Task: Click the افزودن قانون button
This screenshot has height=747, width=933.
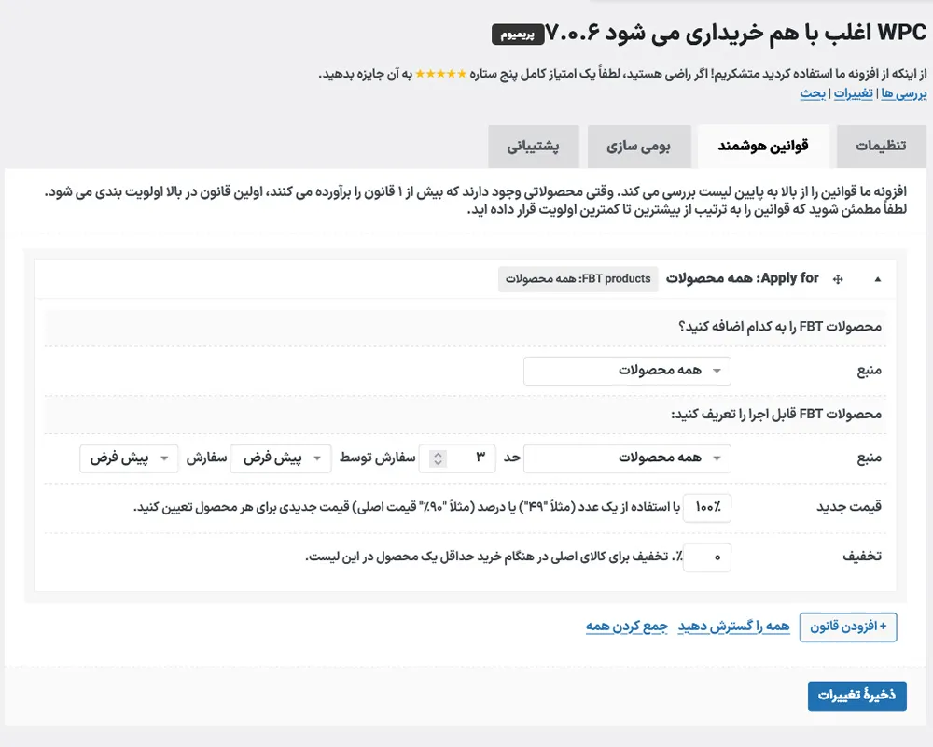Action: tap(848, 627)
